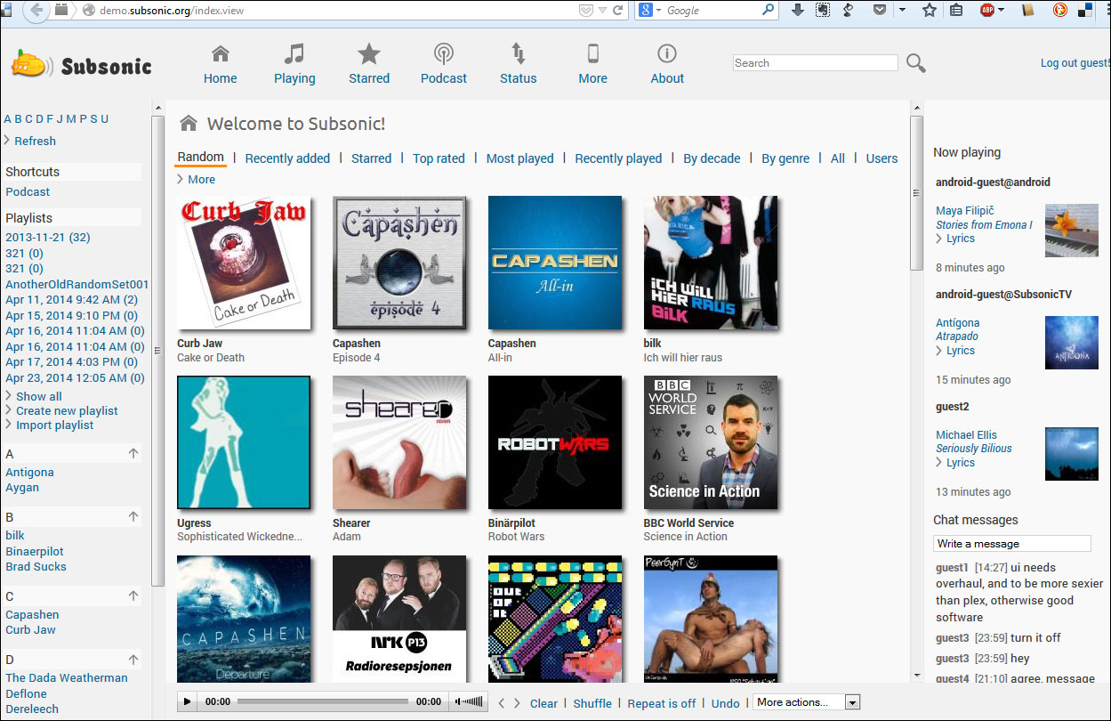This screenshot has height=721, width=1111.
Task: Focus the Subsonic Search input field
Action: tap(816, 63)
